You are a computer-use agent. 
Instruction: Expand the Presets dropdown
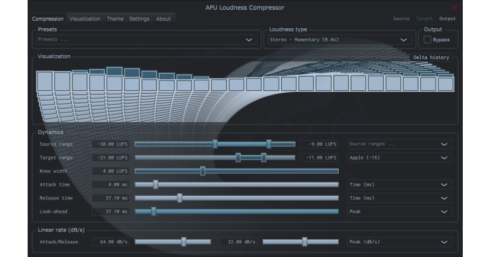click(147, 40)
